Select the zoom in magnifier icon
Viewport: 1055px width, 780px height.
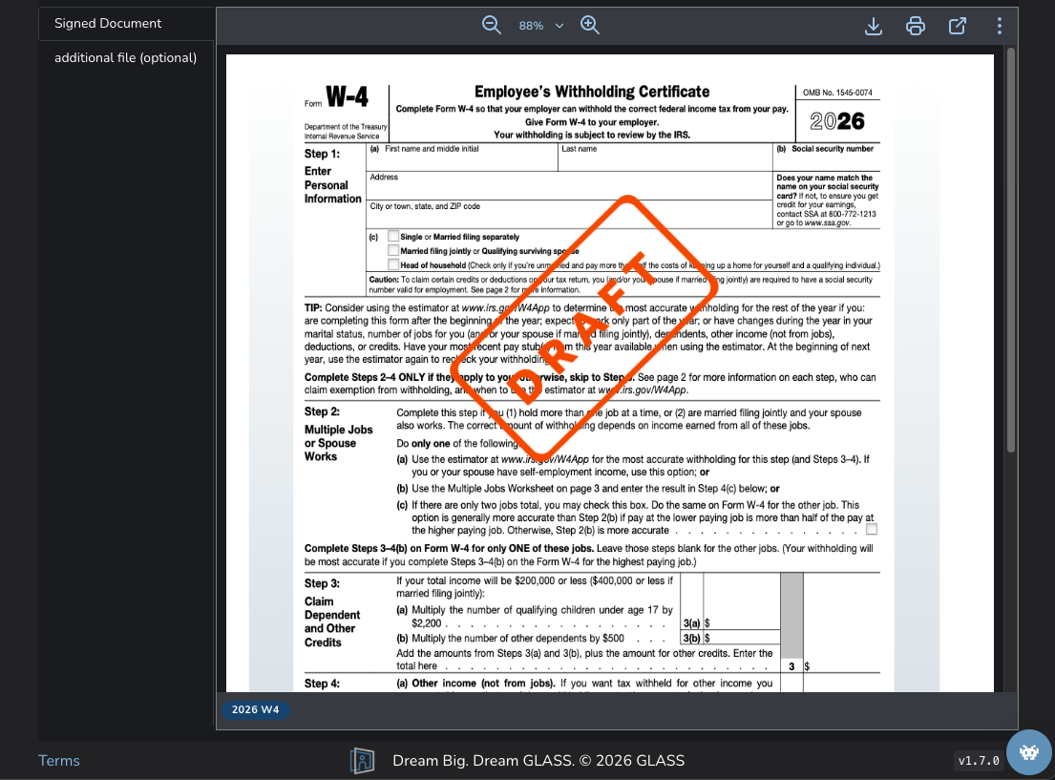click(589, 25)
